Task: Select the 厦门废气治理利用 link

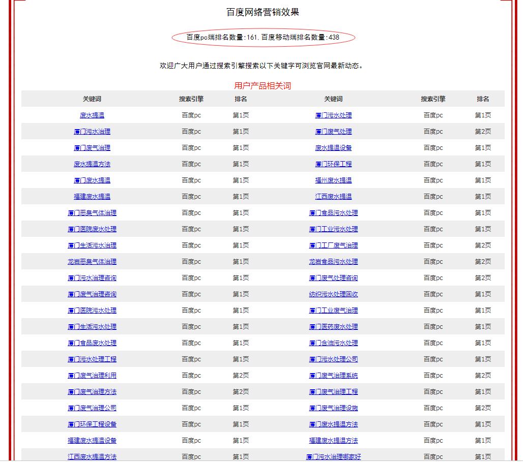Action: (92, 376)
